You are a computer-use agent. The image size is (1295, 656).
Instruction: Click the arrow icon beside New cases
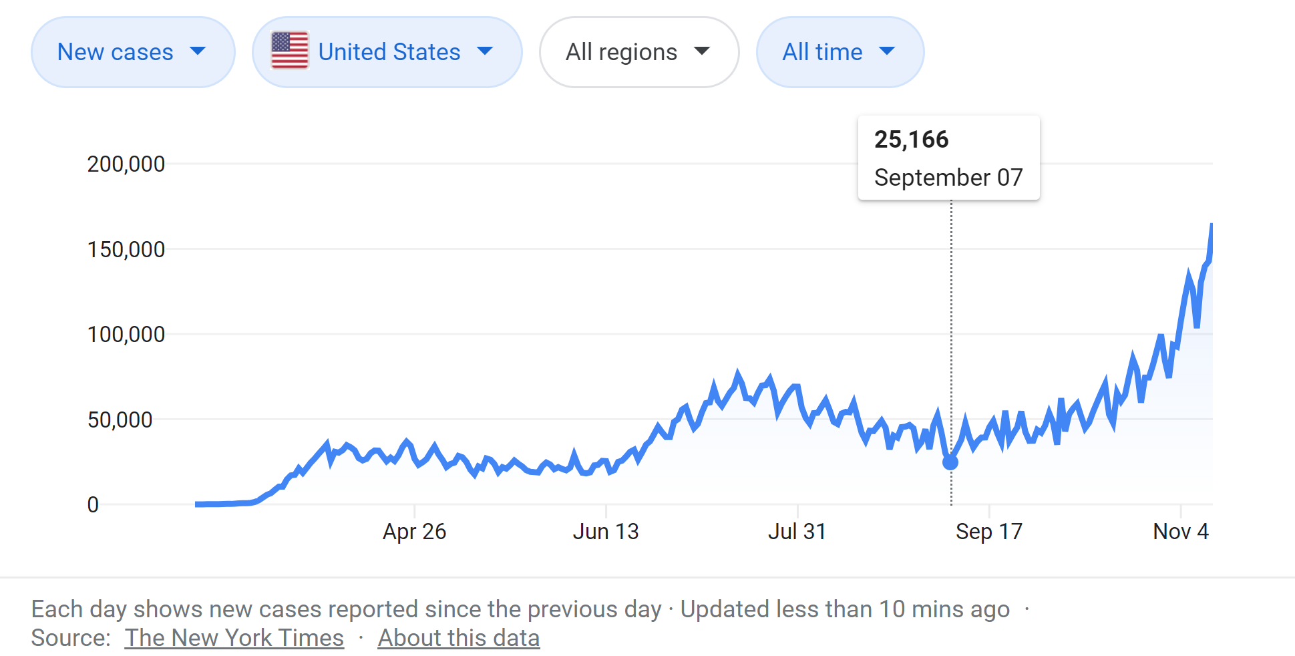pos(198,51)
